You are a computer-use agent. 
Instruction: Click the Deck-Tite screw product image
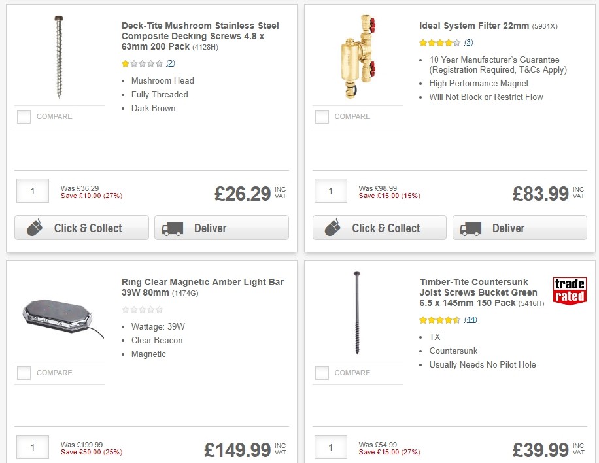click(59, 56)
